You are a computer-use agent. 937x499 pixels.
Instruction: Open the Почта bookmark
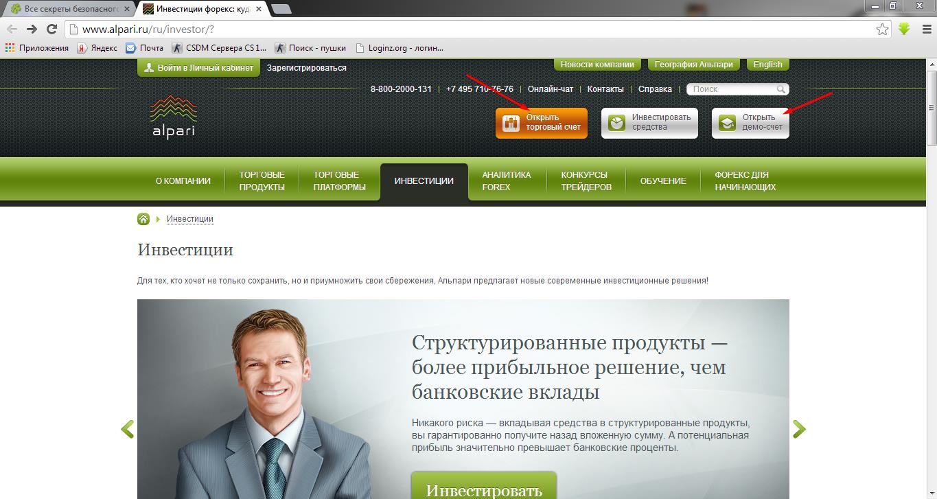144,48
